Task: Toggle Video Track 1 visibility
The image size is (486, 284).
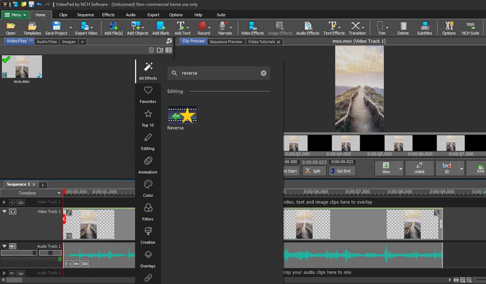Action: coord(13,212)
